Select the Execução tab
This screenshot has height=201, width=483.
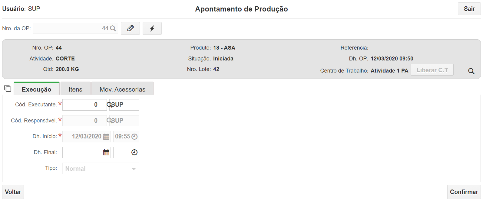(x=37, y=89)
